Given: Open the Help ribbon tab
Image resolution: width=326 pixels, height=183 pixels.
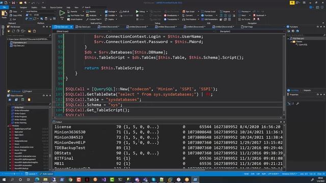Looking at the screenshot, I should [68, 7].
